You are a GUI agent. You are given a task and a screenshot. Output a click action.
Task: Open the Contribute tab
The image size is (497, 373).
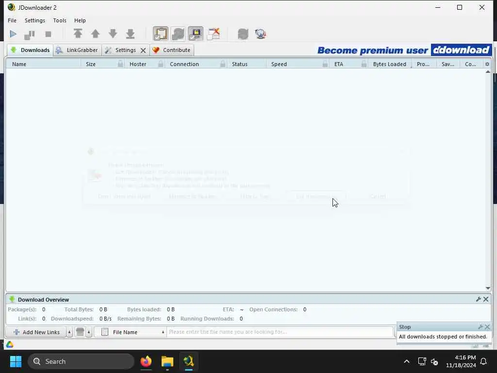(x=171, y=50)
